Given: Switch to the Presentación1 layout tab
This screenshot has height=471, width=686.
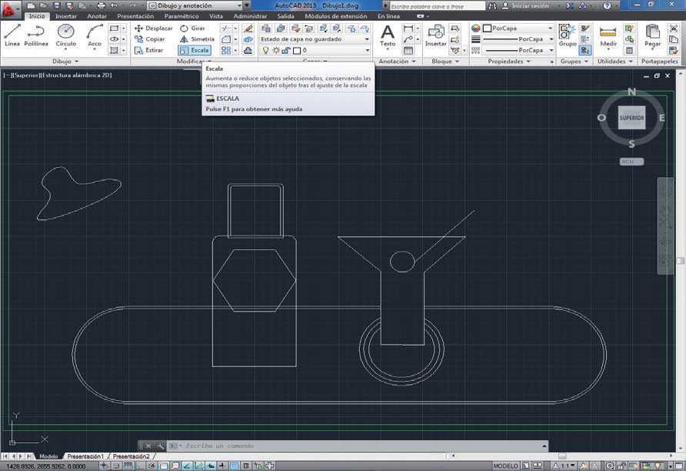Looking at the screenshot, I should tap(85, 456).
